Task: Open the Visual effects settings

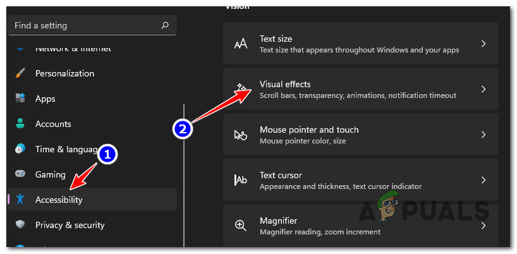Action: 361,89
